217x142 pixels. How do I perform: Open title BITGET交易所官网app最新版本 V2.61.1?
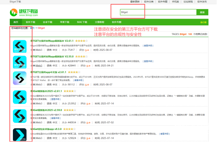tap(52, 41)
